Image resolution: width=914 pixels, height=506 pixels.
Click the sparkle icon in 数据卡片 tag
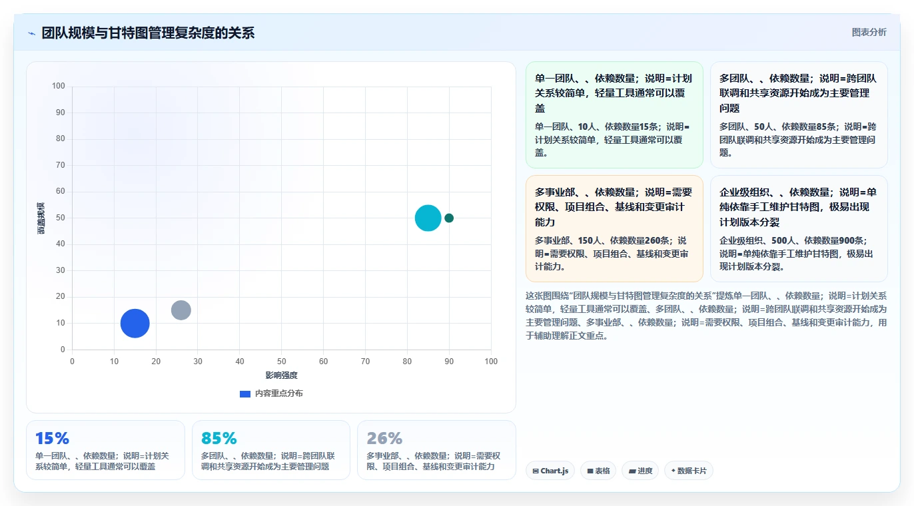click(x=674, y=471)
